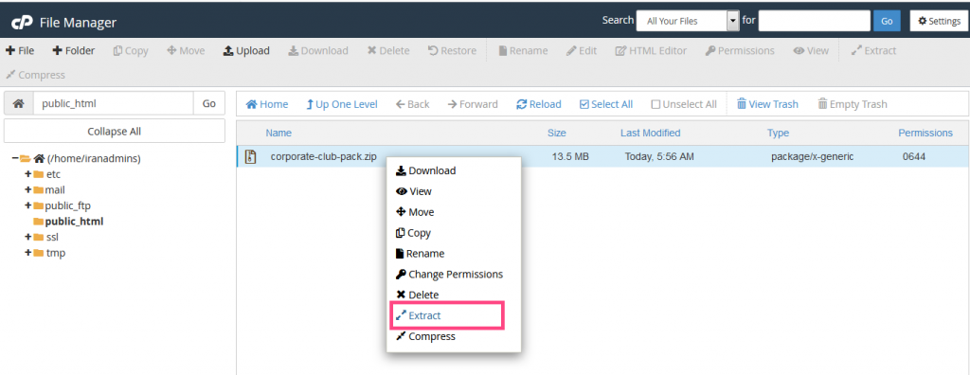Open the HTML Editor from toolbar
Screen dimensions: 970x375
point(651,51)
